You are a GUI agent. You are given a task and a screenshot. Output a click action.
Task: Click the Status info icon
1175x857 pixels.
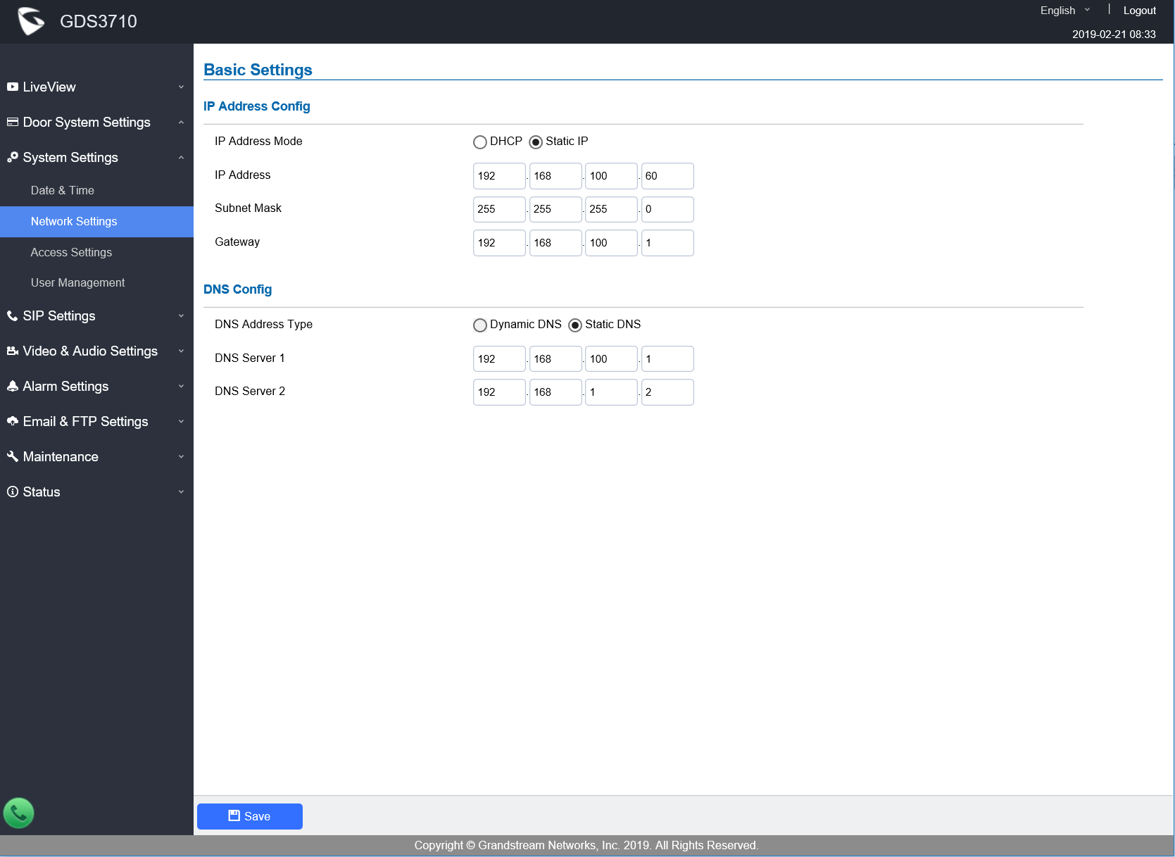click(13, 492)
